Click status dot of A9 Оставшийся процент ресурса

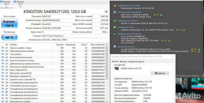coord(3,86)
